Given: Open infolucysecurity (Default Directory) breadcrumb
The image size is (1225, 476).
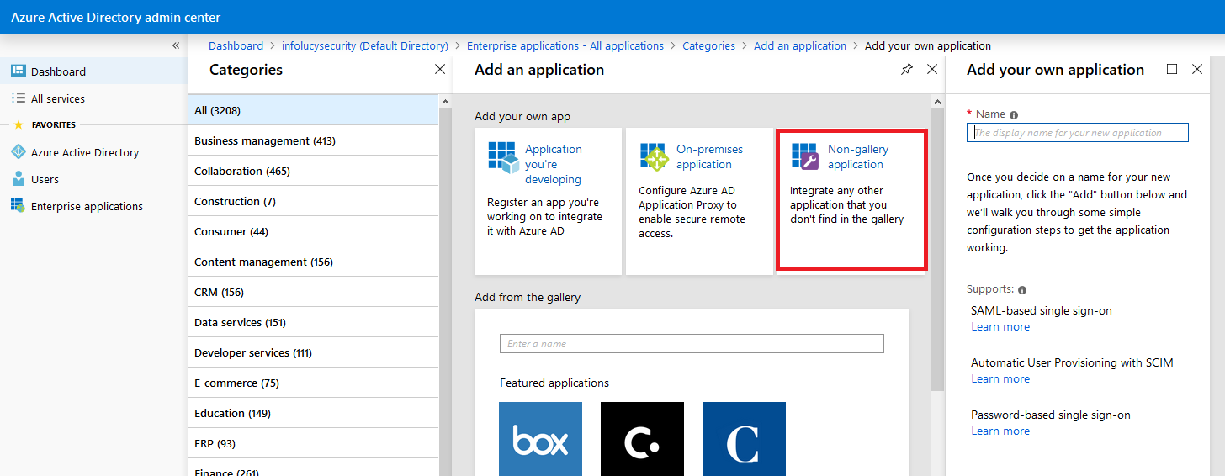Looking at the screenshot, I should (x=365, y=46).
